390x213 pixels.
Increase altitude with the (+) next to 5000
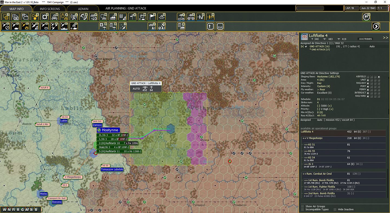tap(330, 106)
